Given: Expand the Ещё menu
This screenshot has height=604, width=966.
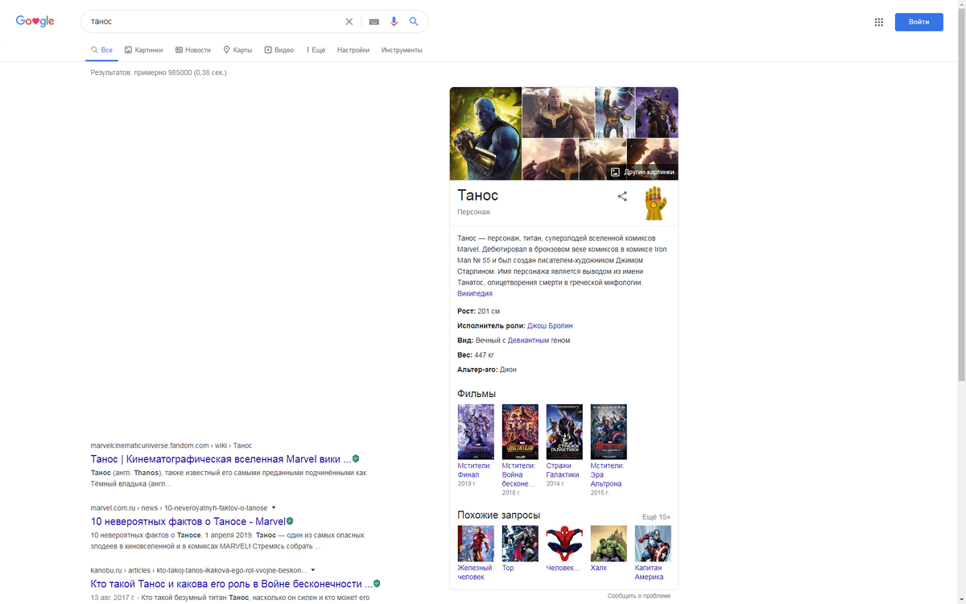Looking at the screenshot, I should click(x=316, y=50).
